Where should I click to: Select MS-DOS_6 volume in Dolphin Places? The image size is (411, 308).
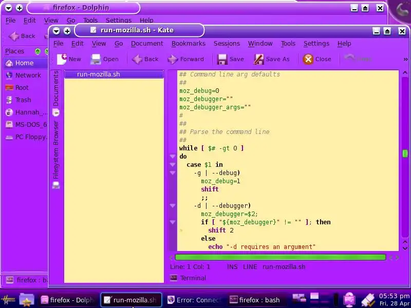coord(25,124)
